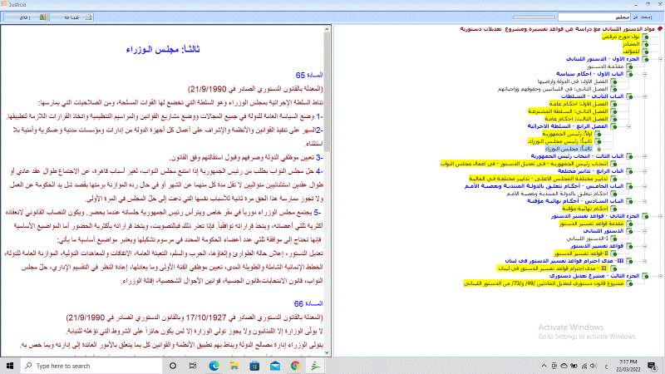Click the progress bar beside the search field
Screen dimensions: 665x374
coord(534,17)
